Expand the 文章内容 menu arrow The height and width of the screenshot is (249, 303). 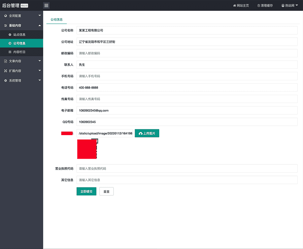(x=40, y=61)
